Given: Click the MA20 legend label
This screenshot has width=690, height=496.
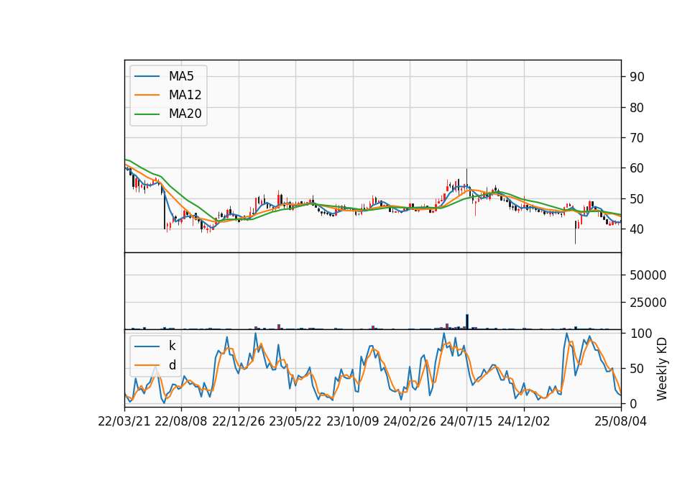Looking at the screenshot, I should [x=185, y=114].
